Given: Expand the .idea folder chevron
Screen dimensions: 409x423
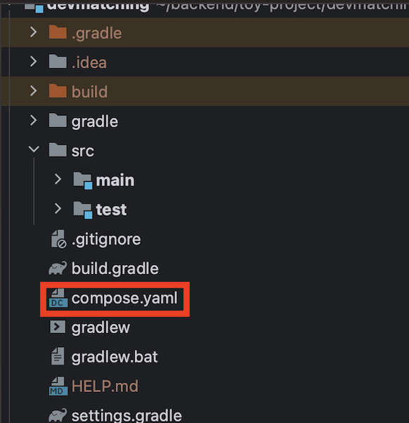Looking at the screenshot, I should [34, 62].
